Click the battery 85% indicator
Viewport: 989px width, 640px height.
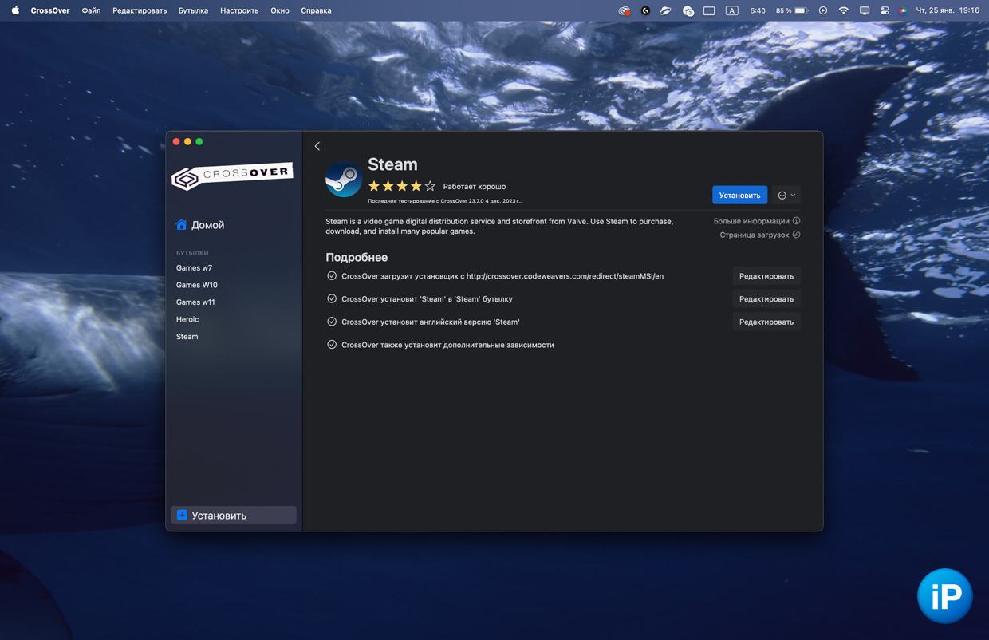(x=792, y=10)
